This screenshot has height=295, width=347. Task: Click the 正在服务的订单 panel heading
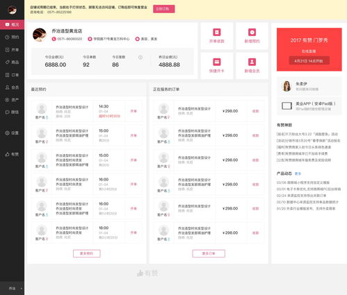point(166,90)
